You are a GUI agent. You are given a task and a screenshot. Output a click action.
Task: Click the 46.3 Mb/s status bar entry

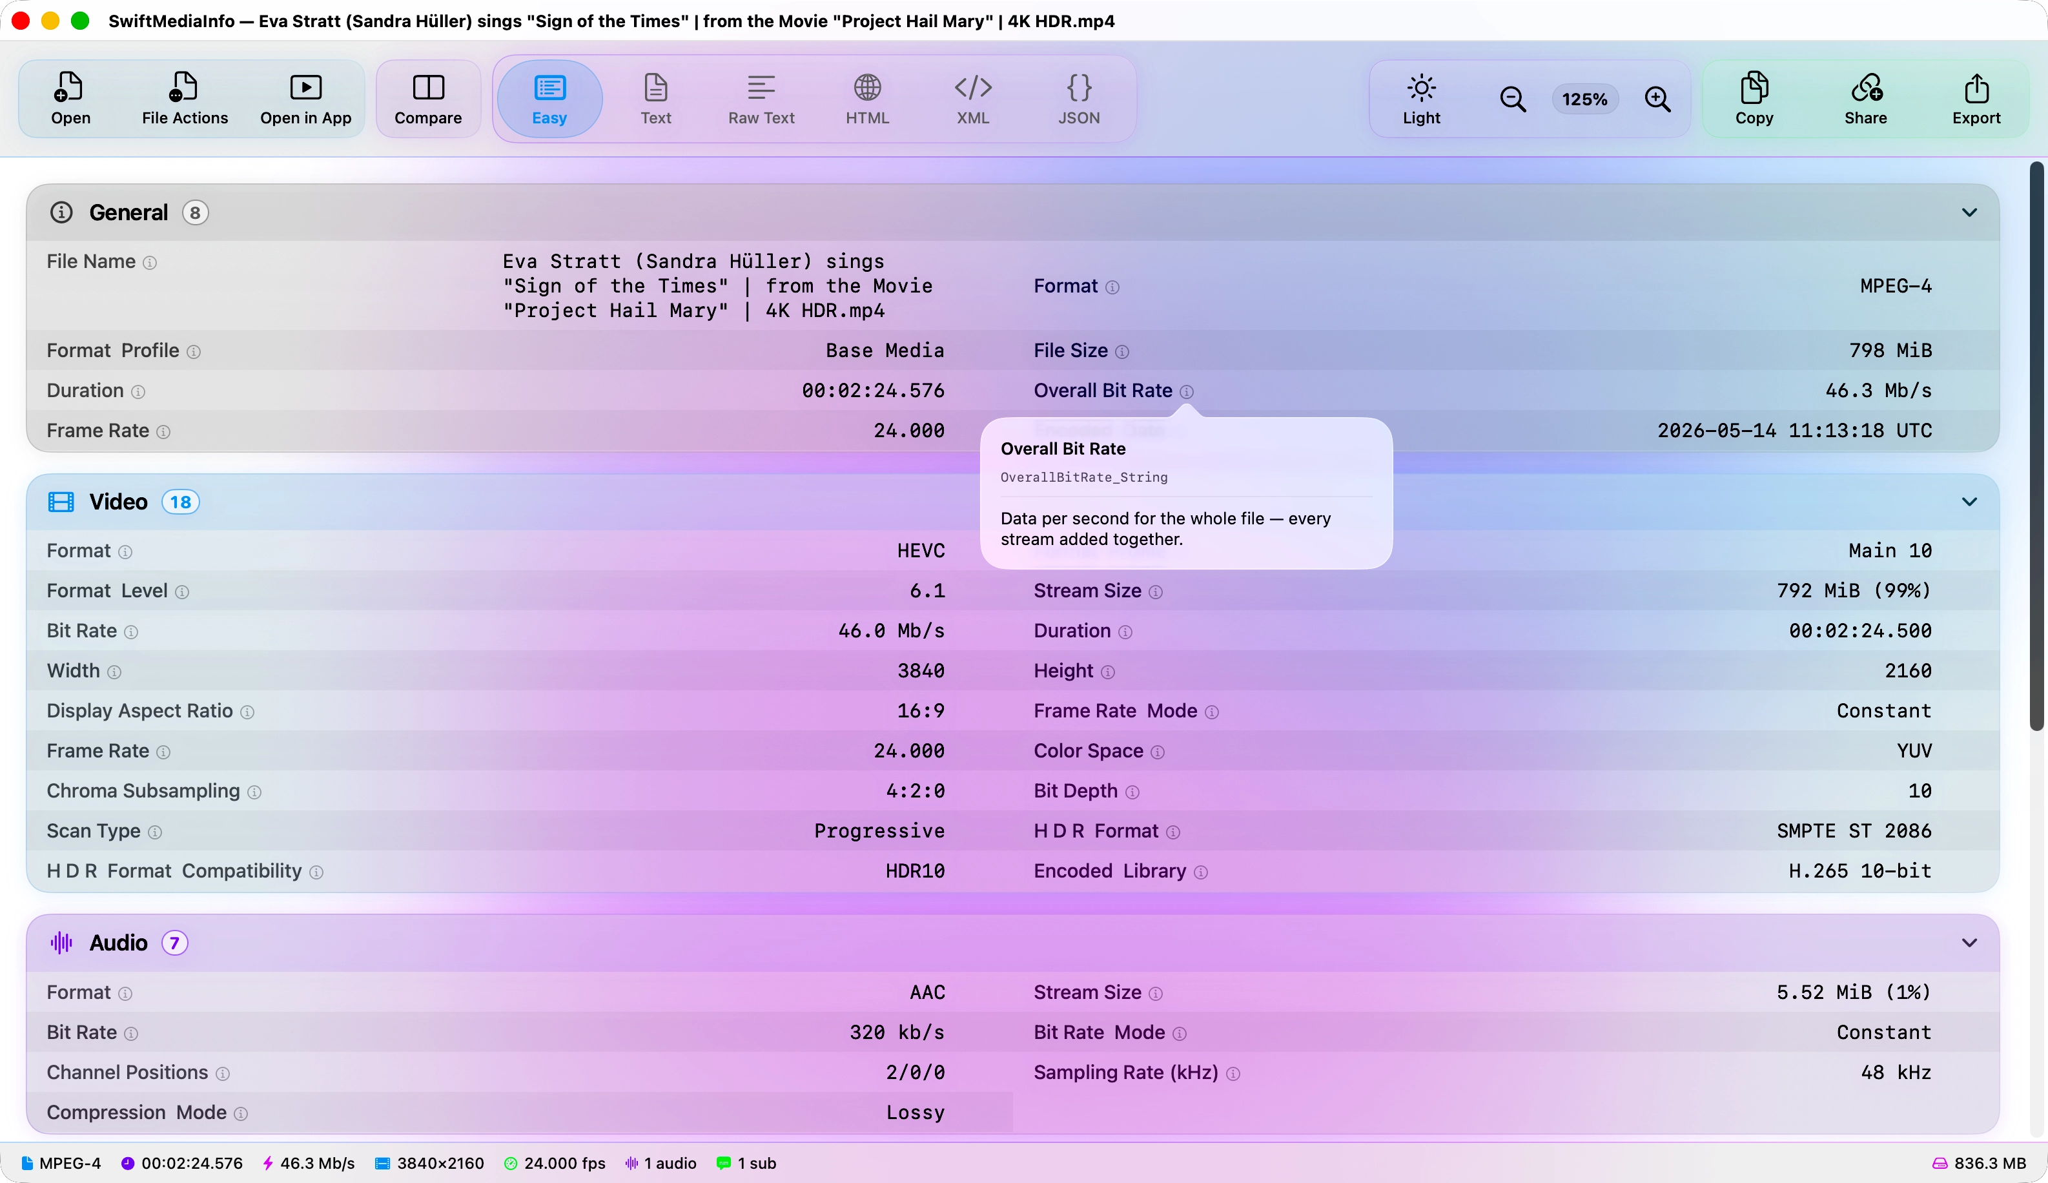(309, 1163)
